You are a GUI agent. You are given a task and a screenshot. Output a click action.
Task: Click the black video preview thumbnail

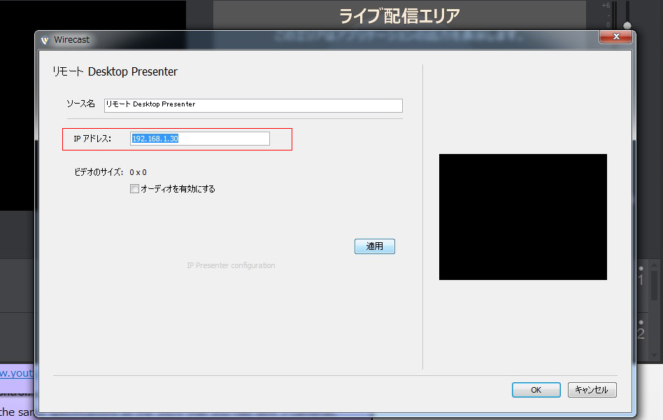(523, 217)
